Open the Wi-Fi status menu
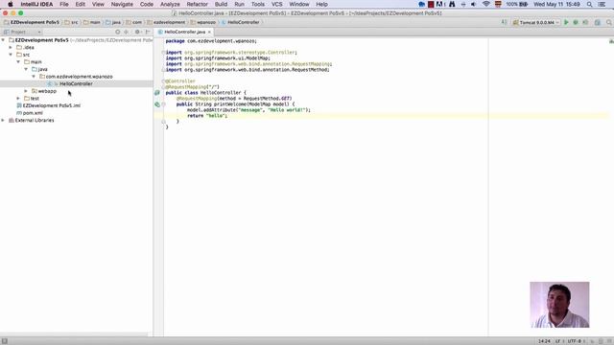The width and height of the screenshot is (614, 345). [x=486, y=4]
